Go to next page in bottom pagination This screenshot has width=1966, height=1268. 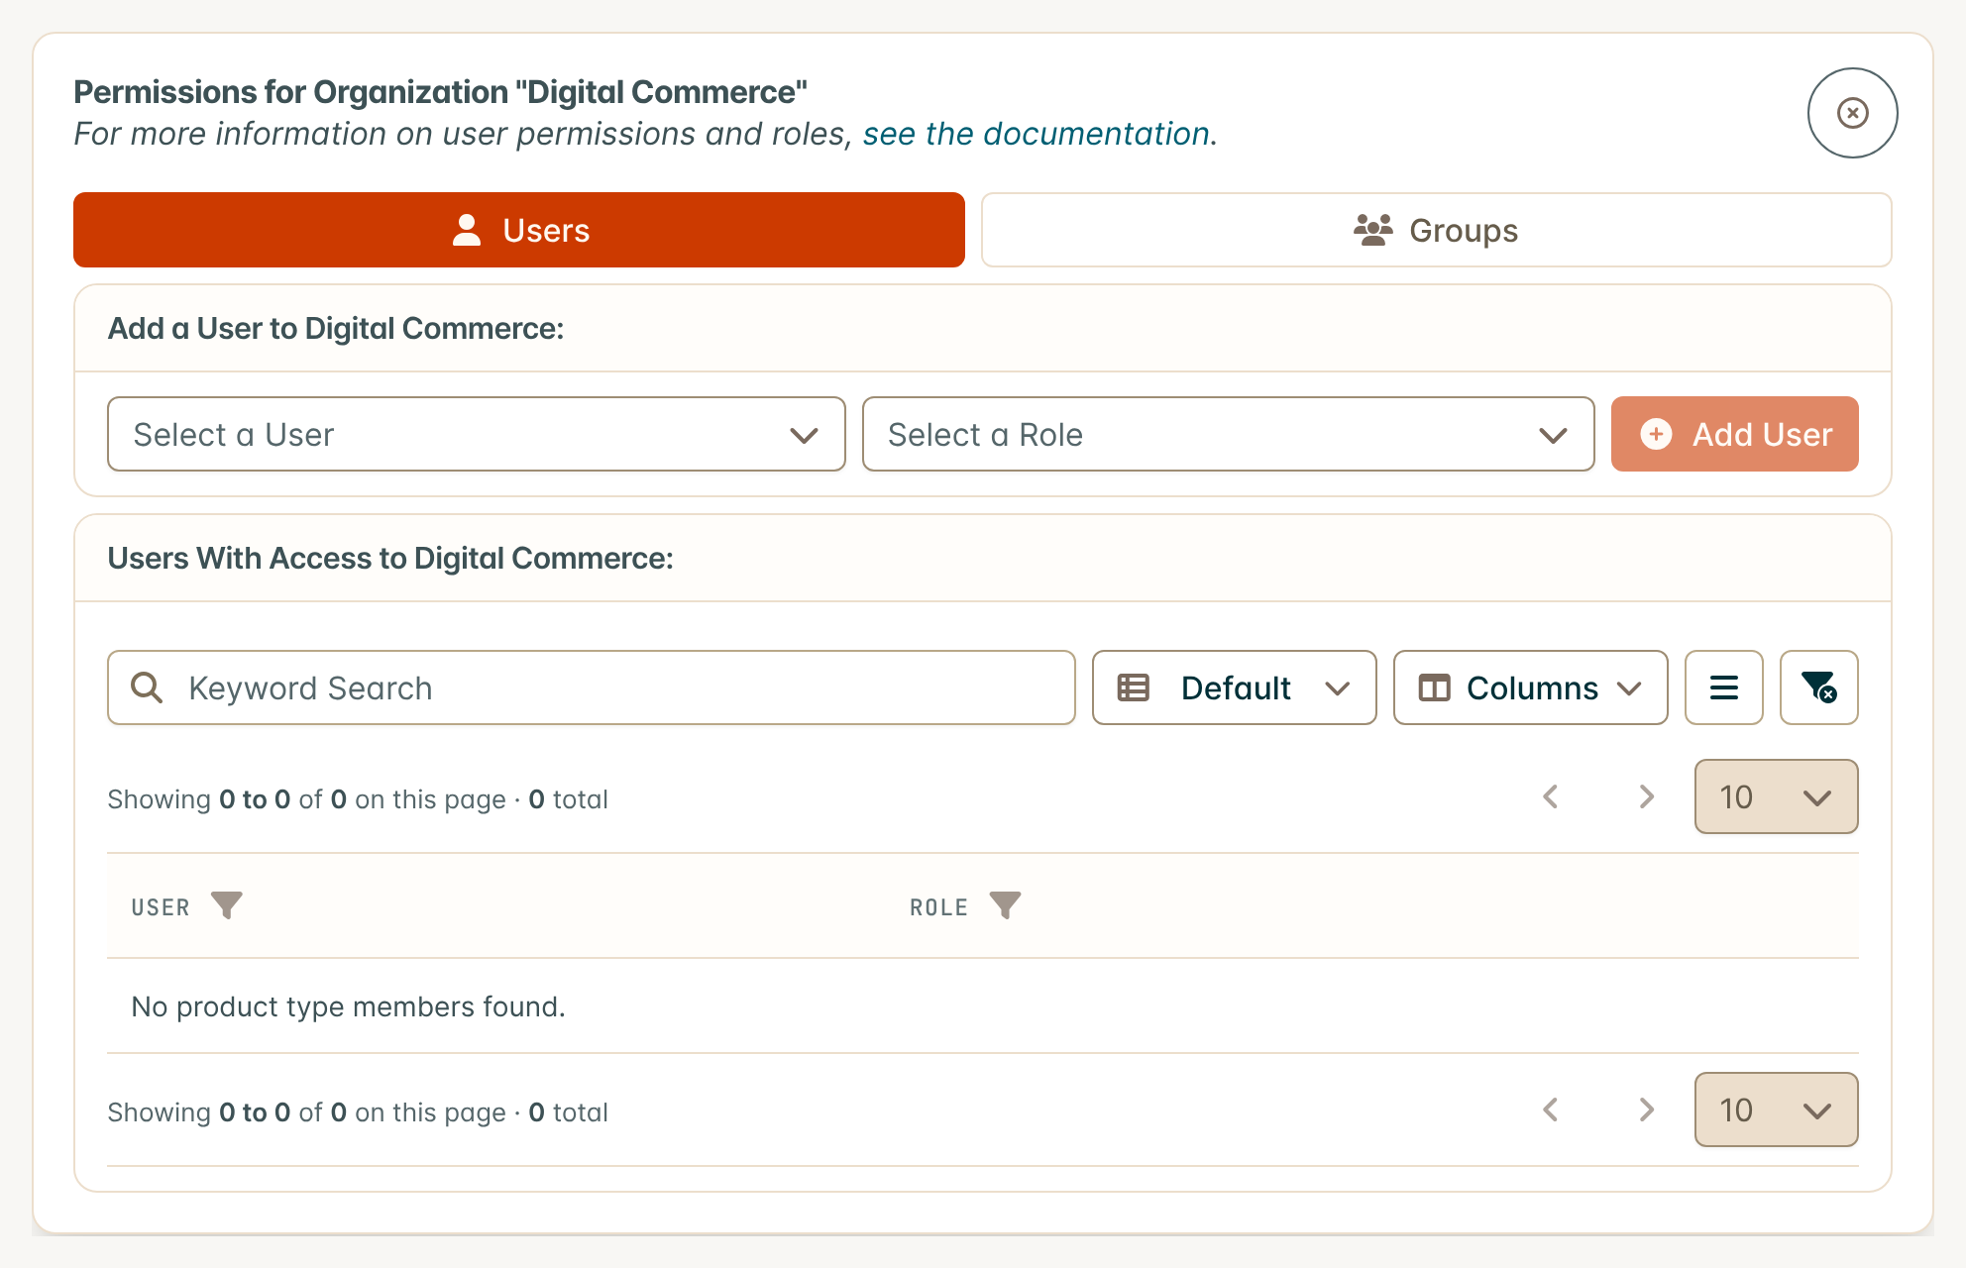[1646, 1109]
